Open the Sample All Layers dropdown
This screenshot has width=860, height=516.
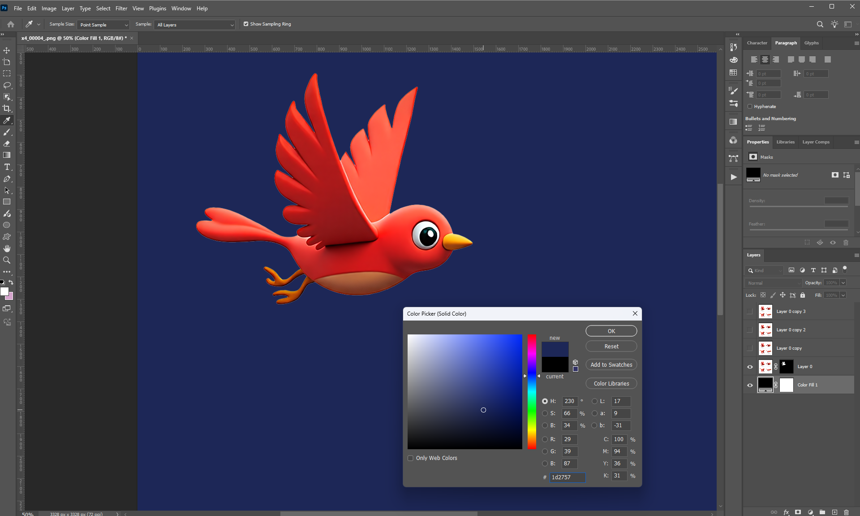coord(195,25)
